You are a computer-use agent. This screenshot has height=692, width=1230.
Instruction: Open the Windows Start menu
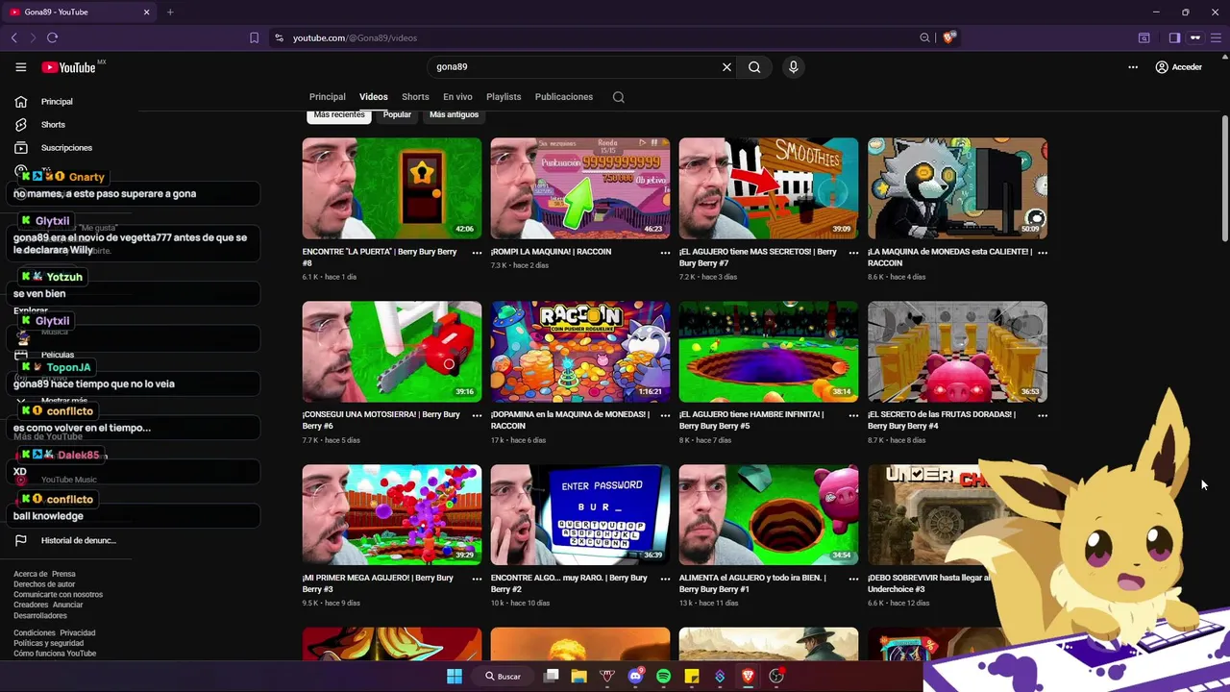[455, 677]
